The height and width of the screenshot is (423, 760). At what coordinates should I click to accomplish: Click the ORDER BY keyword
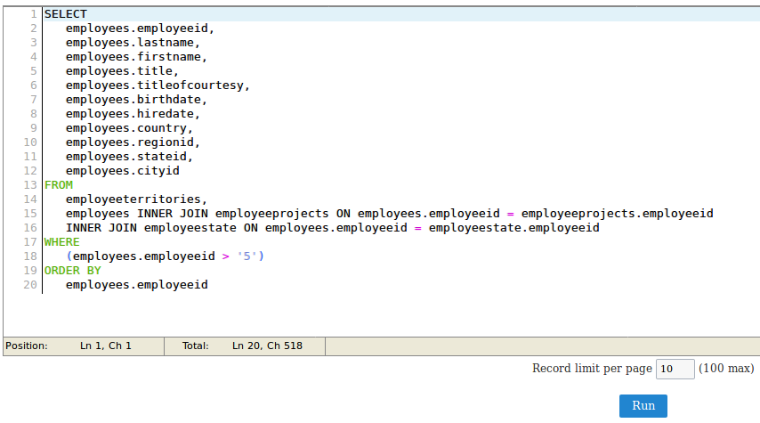[x=73, y=271]
